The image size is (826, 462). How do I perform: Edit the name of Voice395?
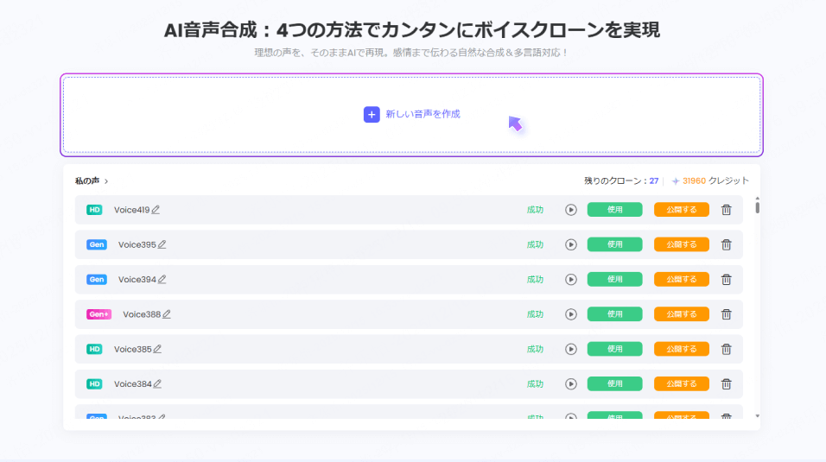162,244
